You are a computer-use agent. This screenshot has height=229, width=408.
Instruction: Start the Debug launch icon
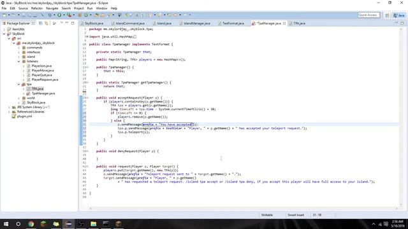click(50, 15)
